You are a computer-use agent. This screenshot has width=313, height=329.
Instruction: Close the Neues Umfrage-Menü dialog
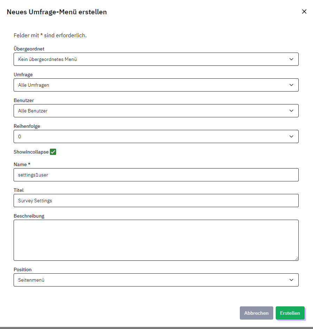click(x=304, y=11)
